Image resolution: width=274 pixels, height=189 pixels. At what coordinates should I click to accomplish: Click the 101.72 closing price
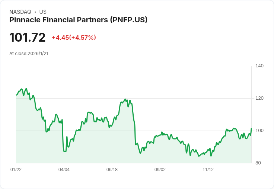coord(28,38)
